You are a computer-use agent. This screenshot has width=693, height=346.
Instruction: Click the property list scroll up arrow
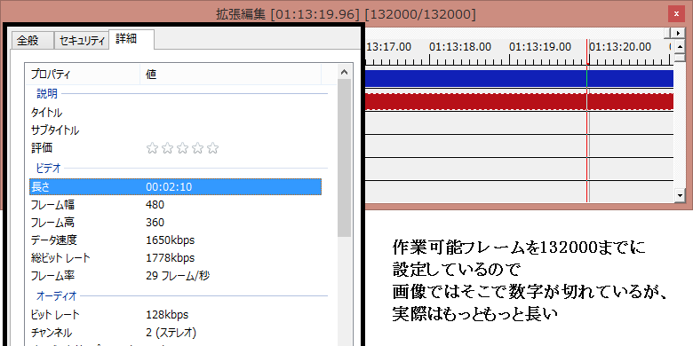345,72
